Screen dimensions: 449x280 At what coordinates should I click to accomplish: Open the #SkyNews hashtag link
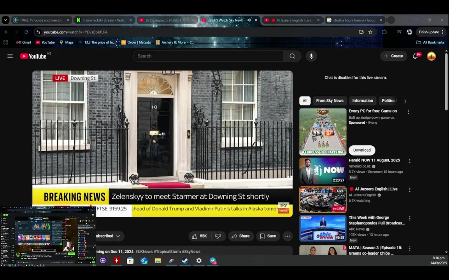click(191, 252)
